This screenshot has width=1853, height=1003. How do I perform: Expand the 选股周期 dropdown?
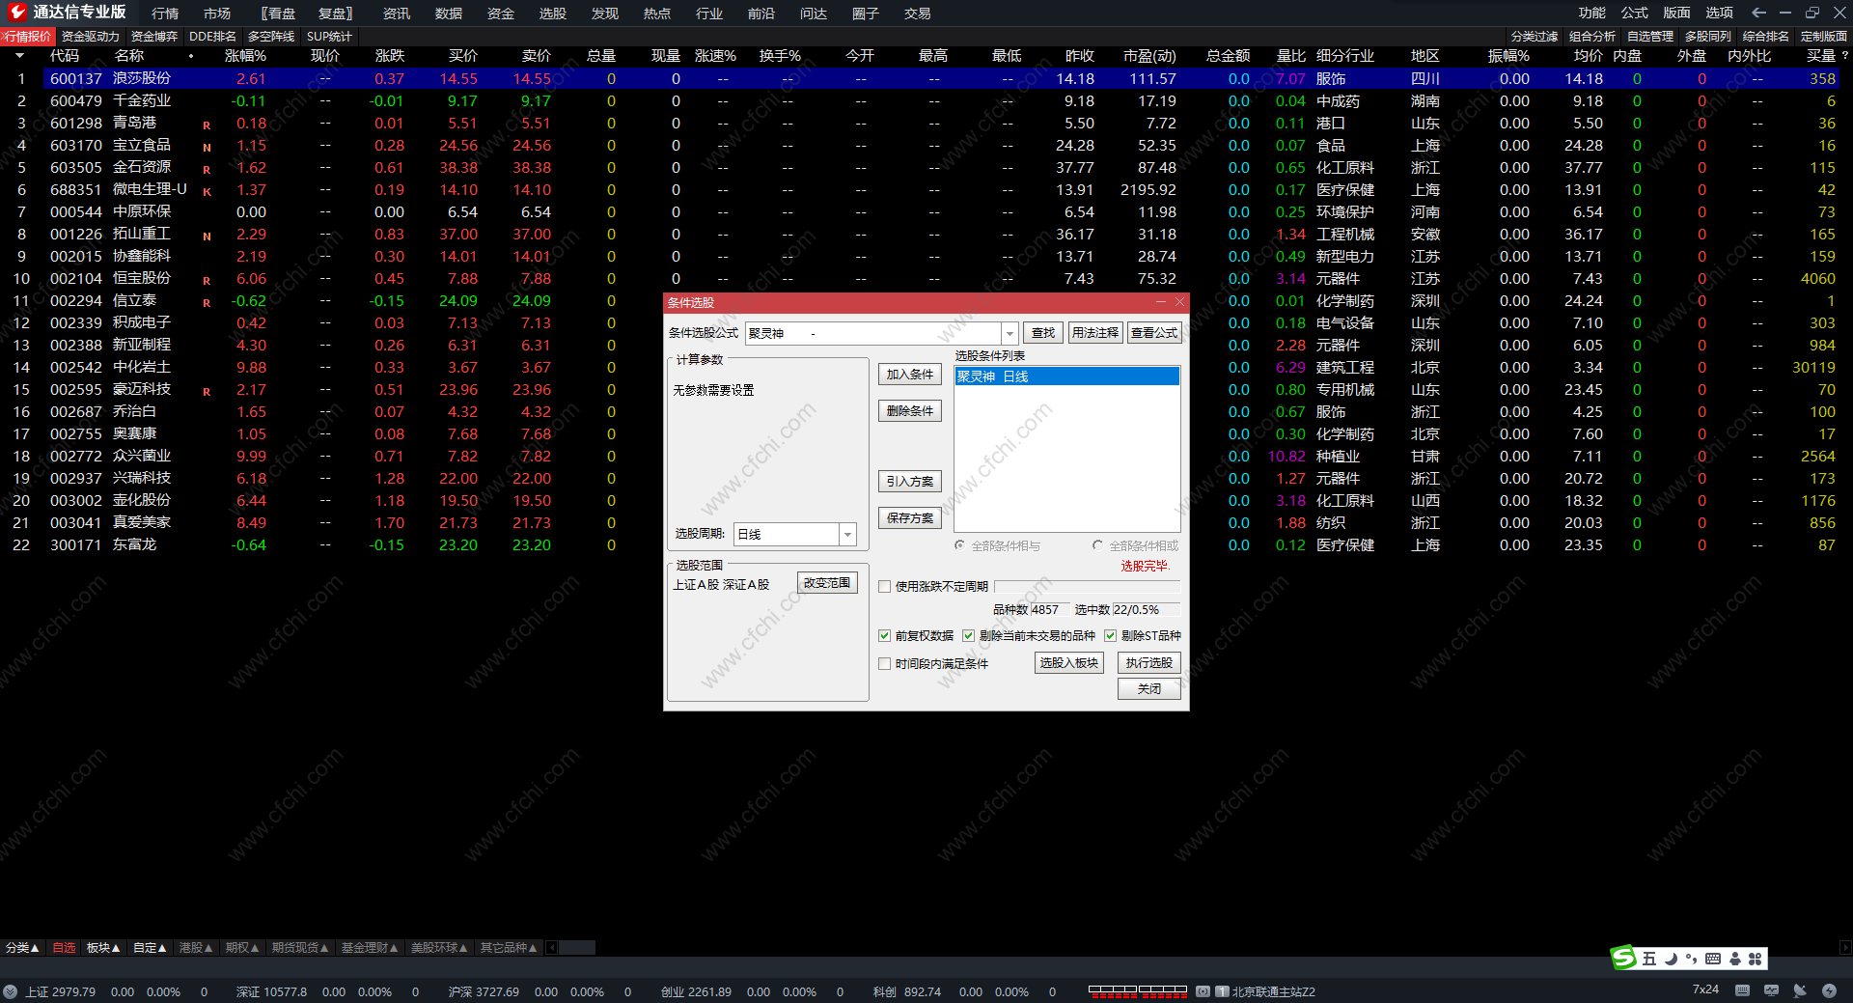point(847,534)
